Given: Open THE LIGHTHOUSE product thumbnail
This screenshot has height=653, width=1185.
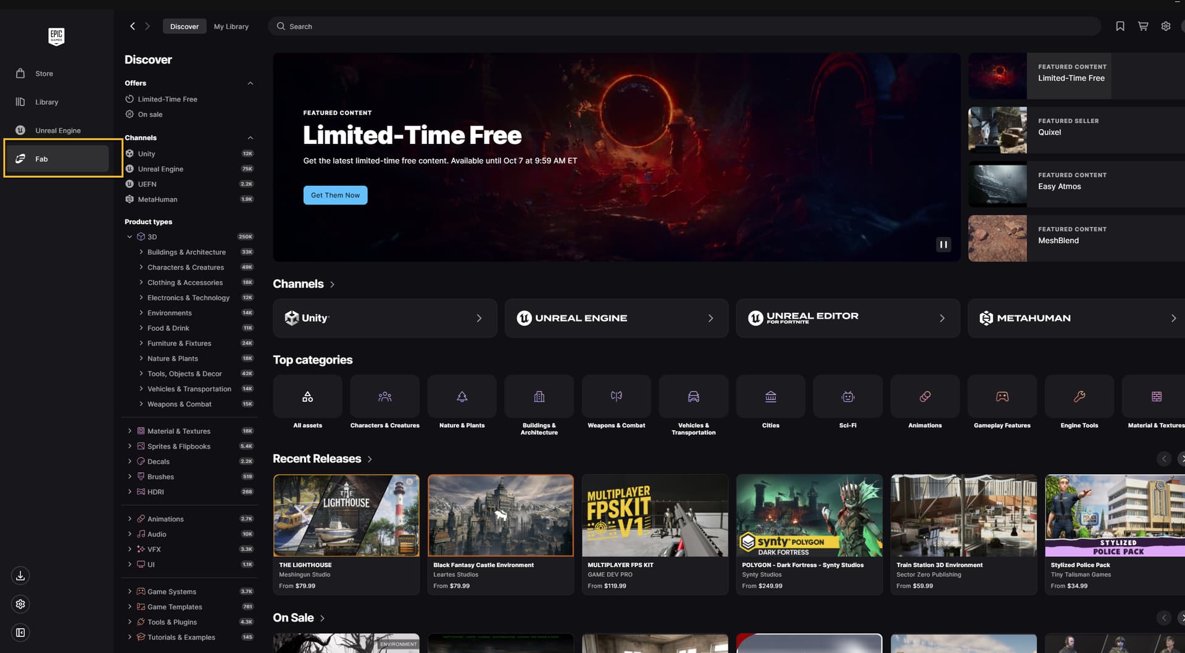Looking at the screenshot, I should point(346,515).
